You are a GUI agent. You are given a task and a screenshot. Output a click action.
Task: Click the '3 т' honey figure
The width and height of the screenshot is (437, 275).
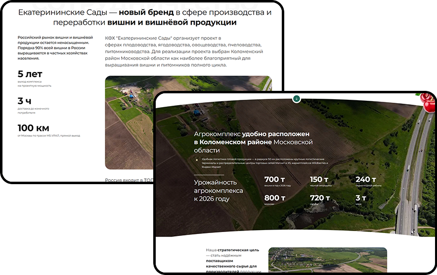click(360, 197)
